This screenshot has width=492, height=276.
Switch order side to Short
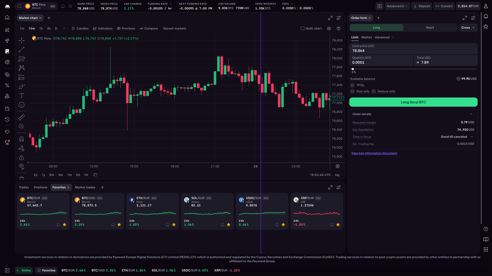430,27
